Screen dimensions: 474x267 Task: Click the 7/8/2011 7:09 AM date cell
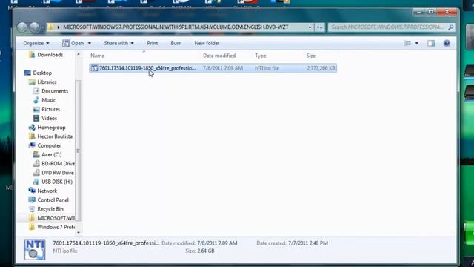click(223, 68)
